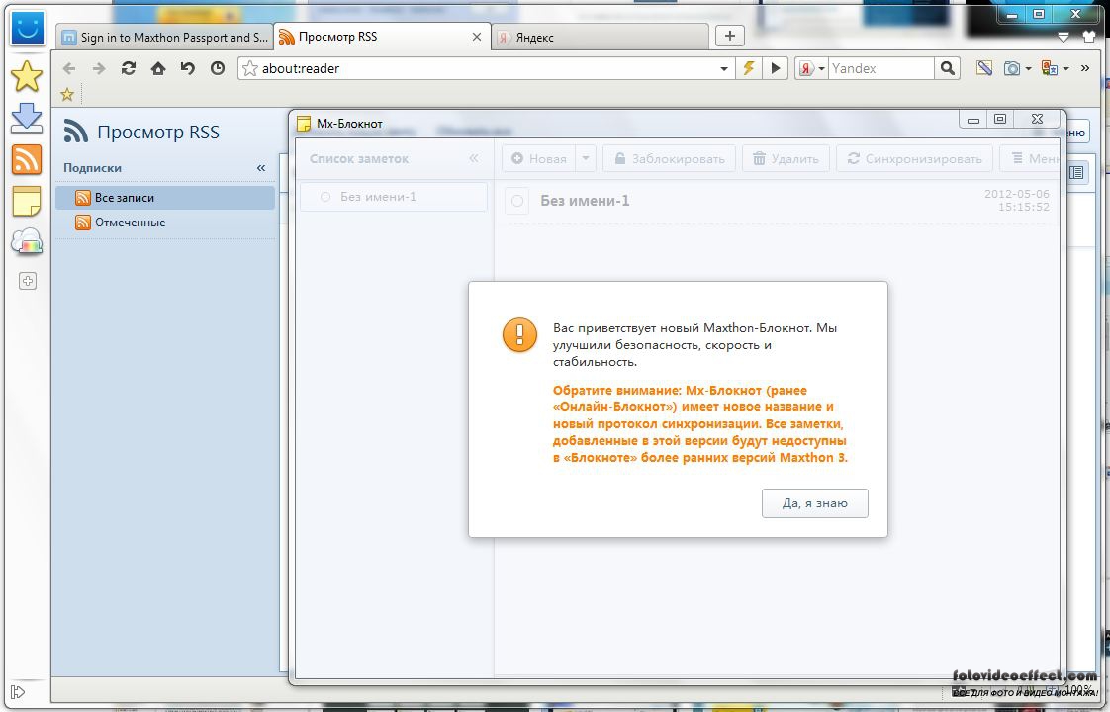Open the RSS reader sidebar icon
This screenshot has height=712, width=1110.
27,160
